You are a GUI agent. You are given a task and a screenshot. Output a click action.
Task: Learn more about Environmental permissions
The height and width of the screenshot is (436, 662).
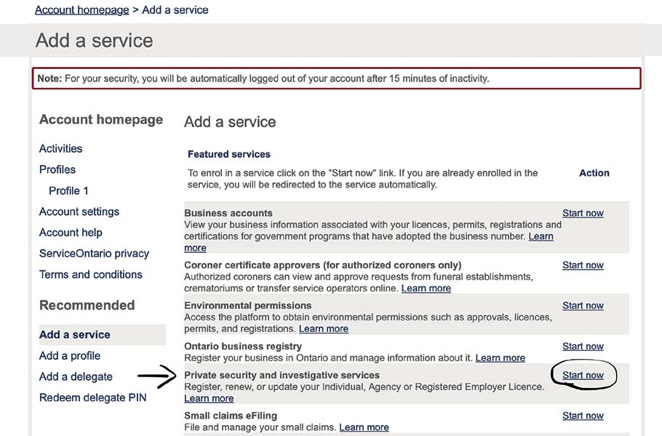tap(323, 329)
